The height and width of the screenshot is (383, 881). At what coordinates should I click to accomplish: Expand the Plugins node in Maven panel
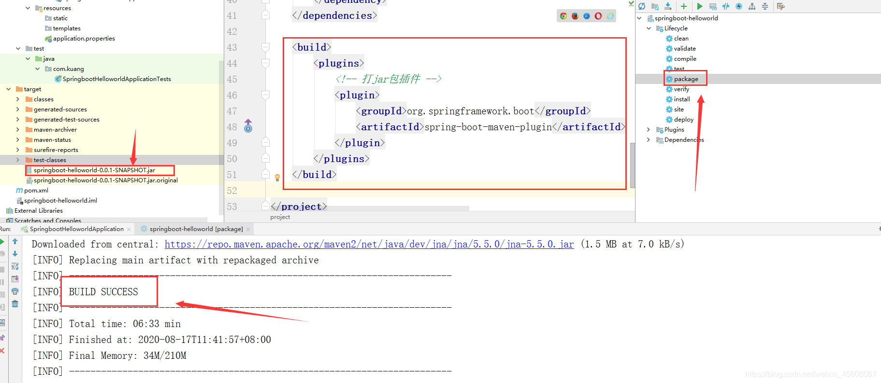click(x=649, y=130)
